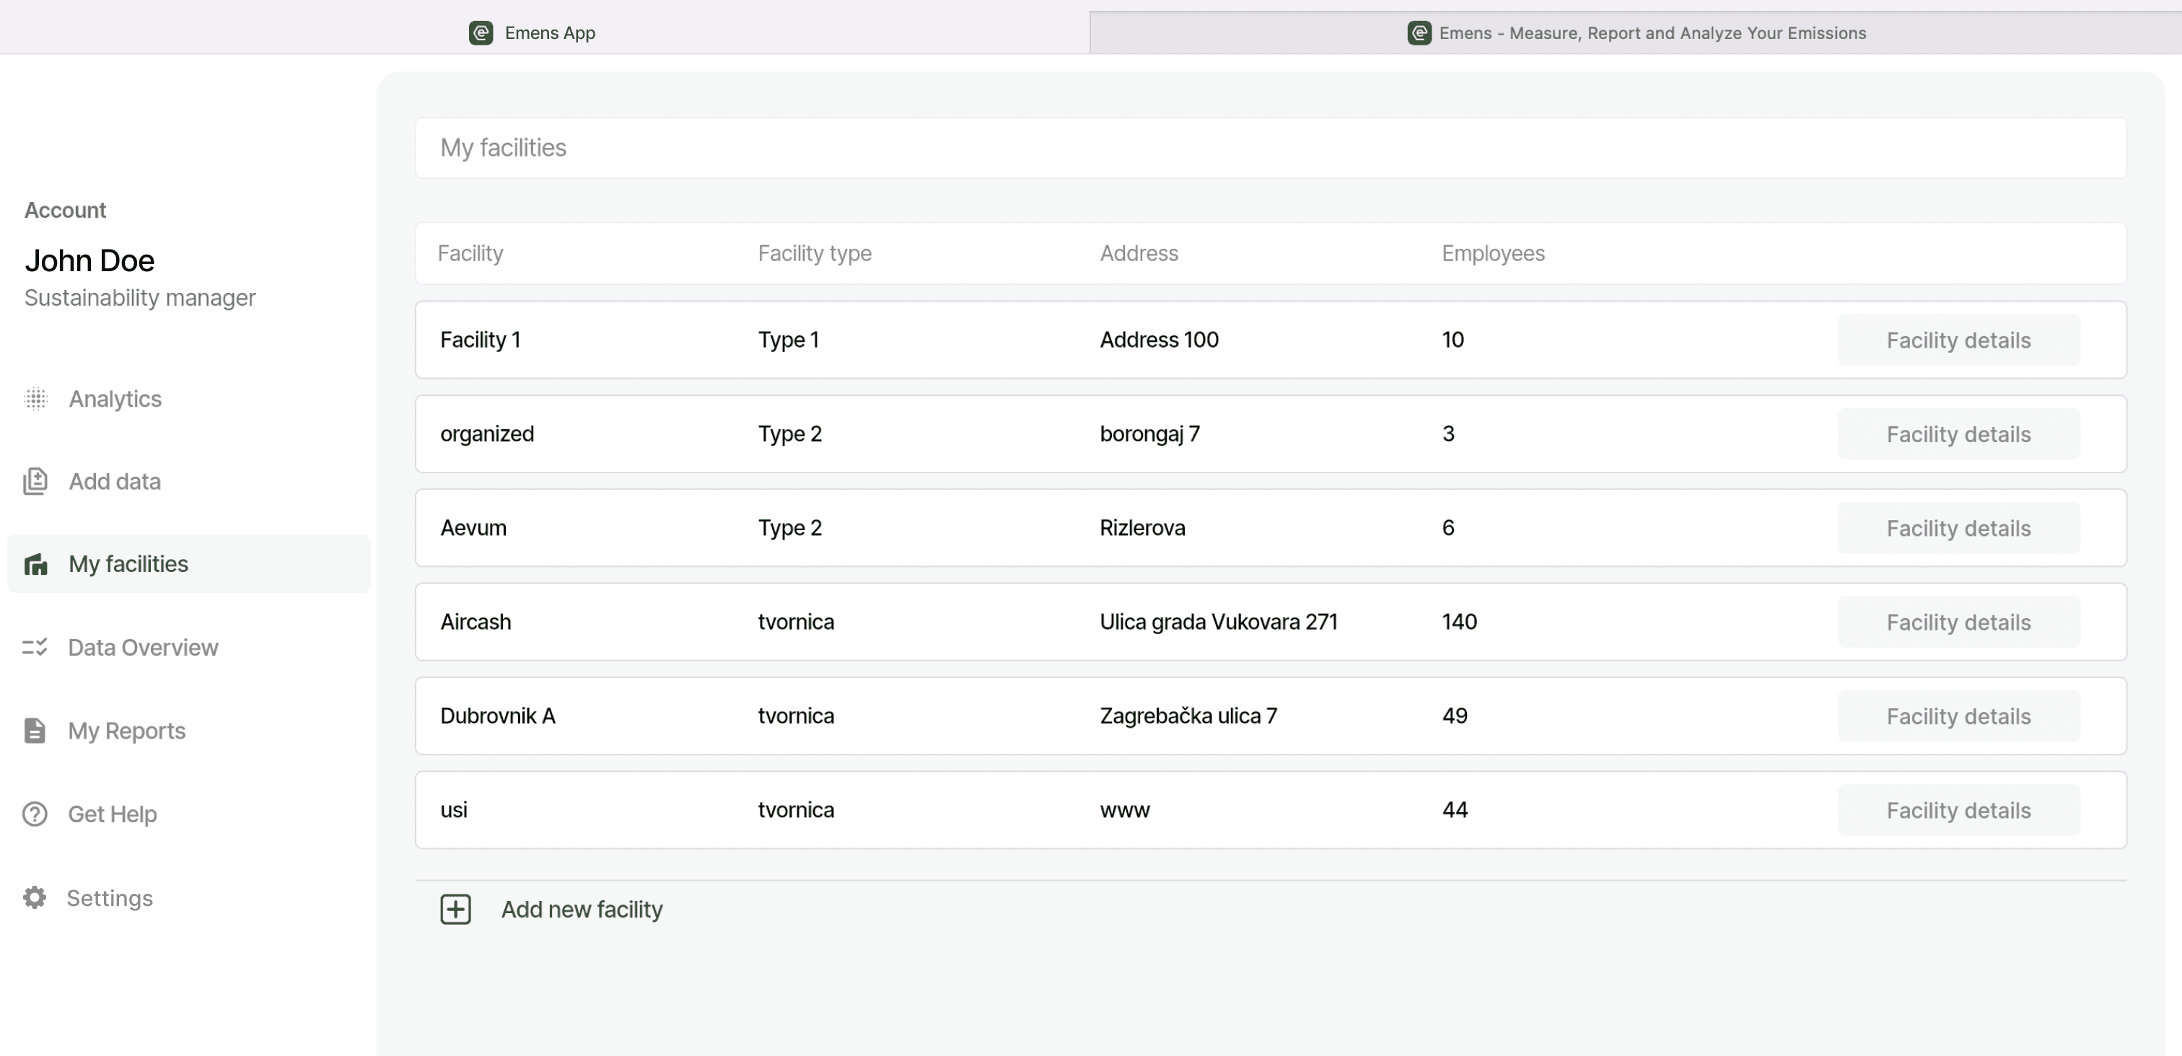Click the Add data sidebar icon
The image size is (2182, 1056).
coord(36,480)
